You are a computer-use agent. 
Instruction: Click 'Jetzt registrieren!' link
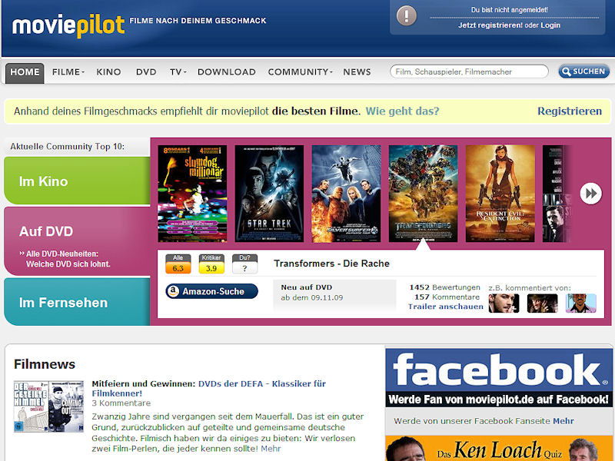(x=490, y=25)
